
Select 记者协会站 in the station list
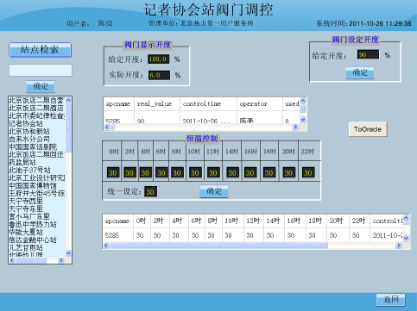(x=37, y=123)
